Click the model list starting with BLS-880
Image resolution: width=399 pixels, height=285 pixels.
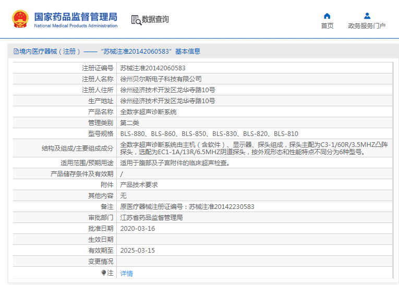pos(209,134)
